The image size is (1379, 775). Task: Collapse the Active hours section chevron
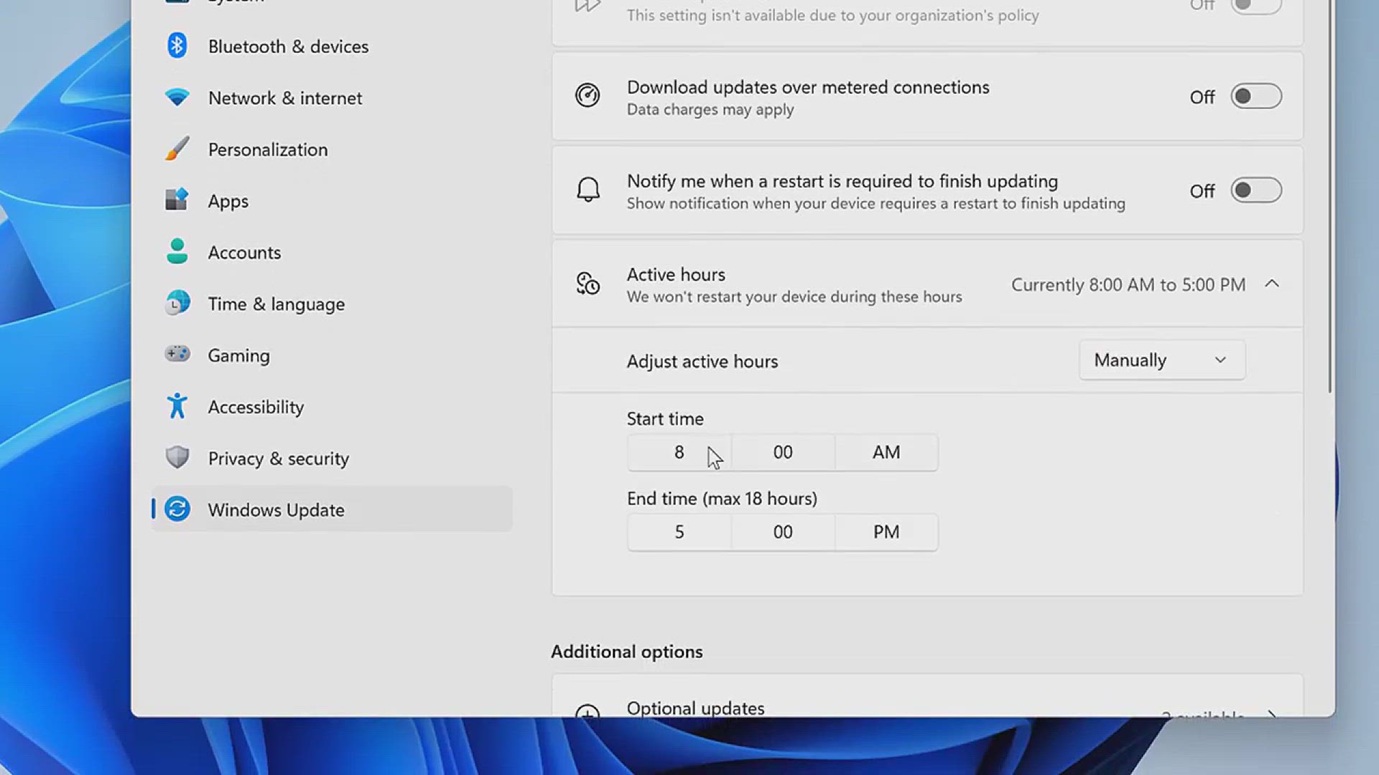click(x=1272, y=284)
